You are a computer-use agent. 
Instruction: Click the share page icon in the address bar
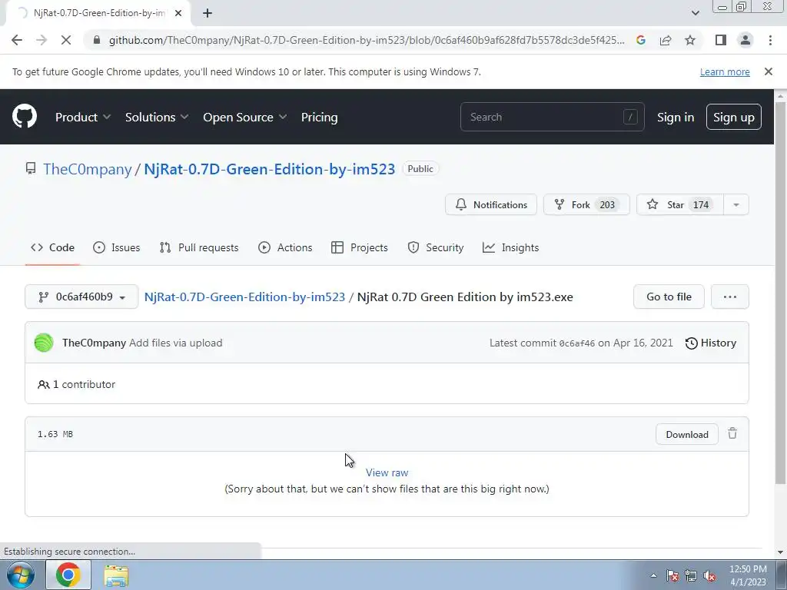[666, 40]
